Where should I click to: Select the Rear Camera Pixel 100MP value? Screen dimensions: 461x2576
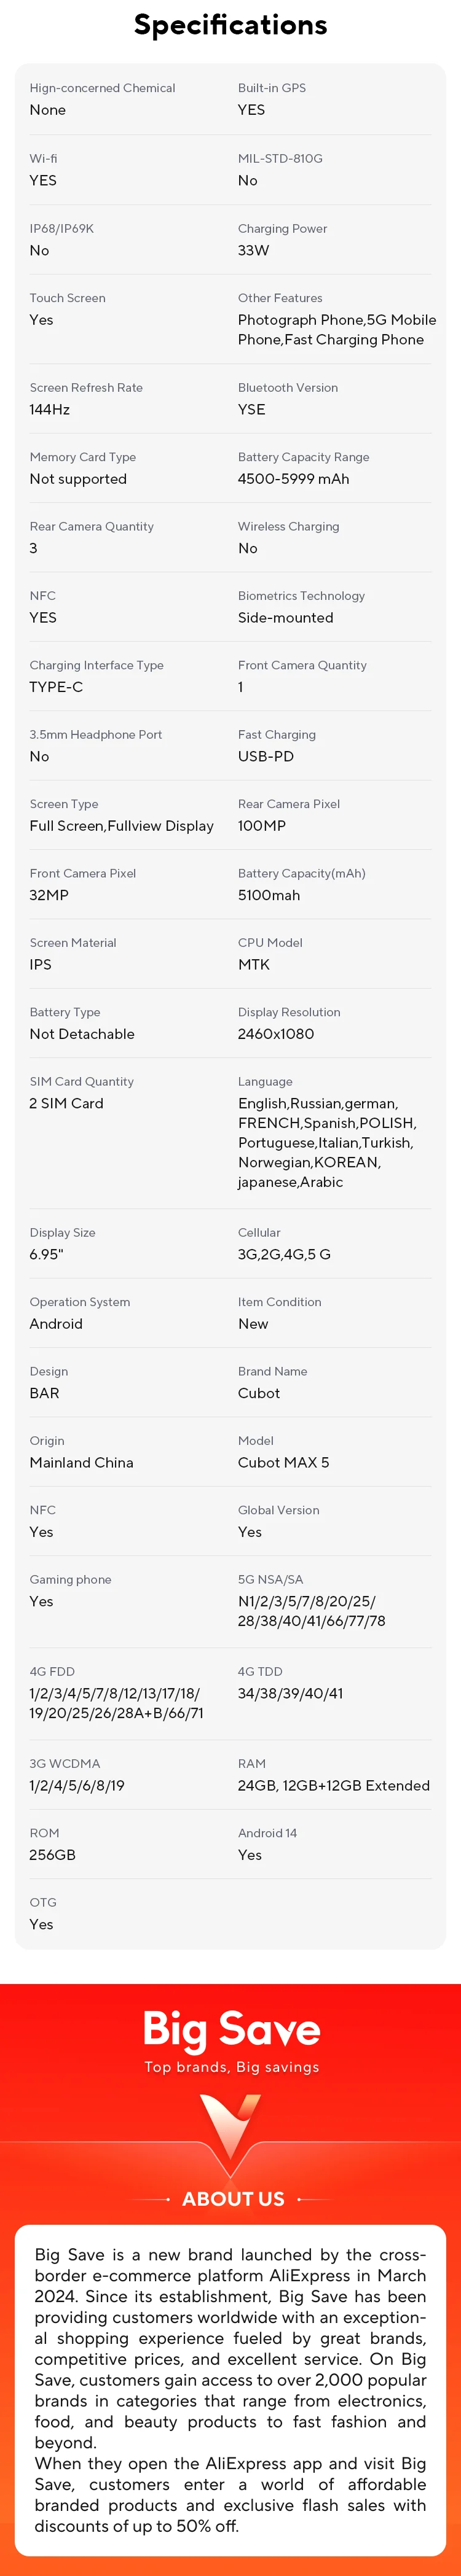coord(261,826)
